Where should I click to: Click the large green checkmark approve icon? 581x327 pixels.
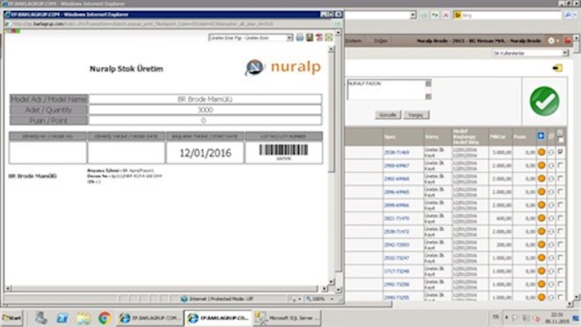point(544,101)
